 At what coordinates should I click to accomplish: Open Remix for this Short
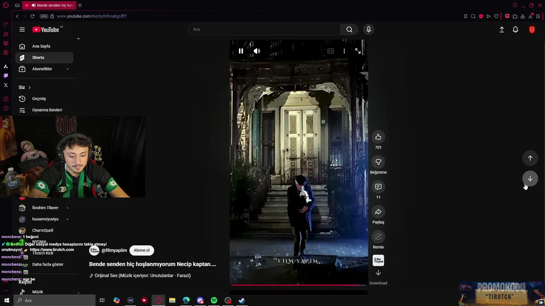(x=378, y=237)
